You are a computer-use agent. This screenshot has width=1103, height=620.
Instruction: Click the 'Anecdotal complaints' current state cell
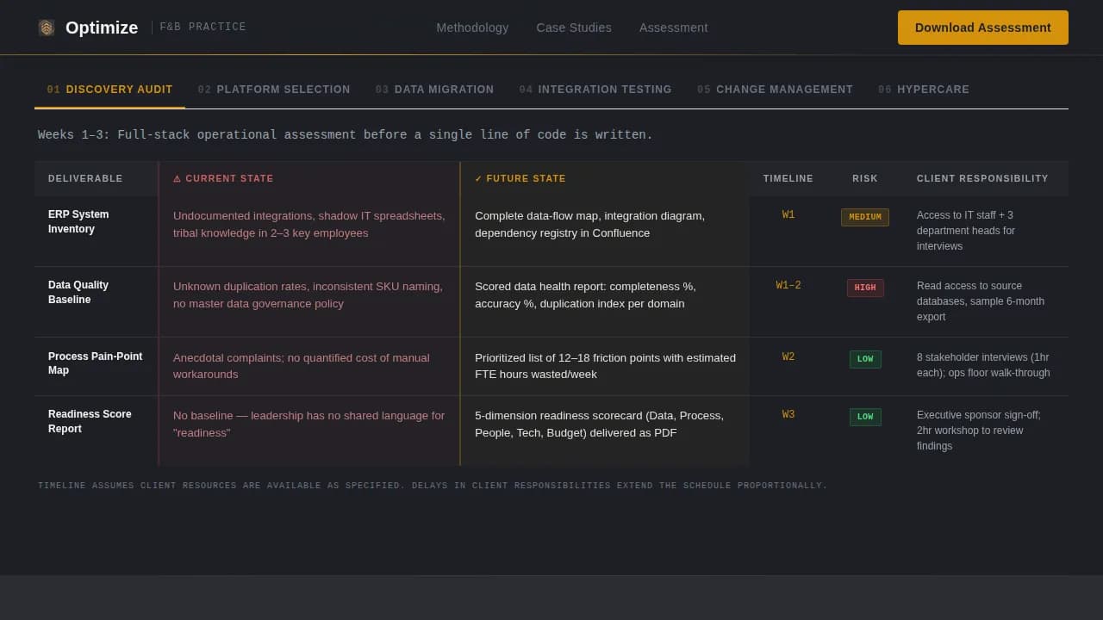pyautogui.click(x=309, y=366)
